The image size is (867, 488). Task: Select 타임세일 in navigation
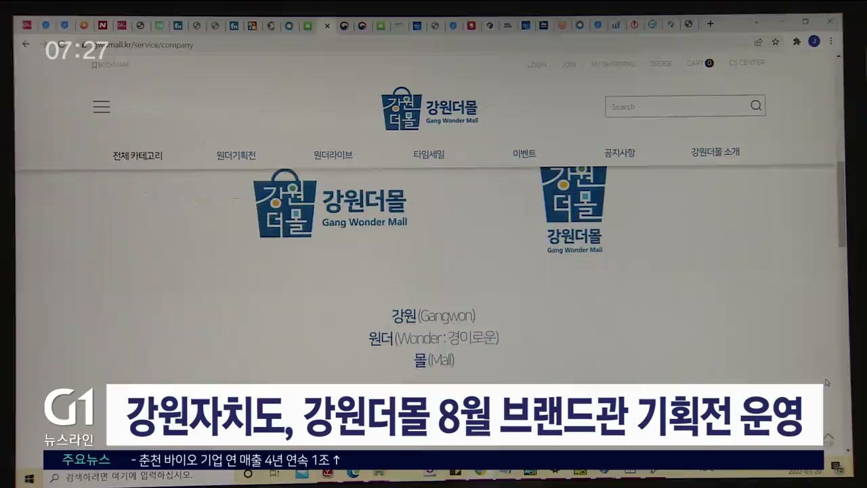[x=429, y=154]
